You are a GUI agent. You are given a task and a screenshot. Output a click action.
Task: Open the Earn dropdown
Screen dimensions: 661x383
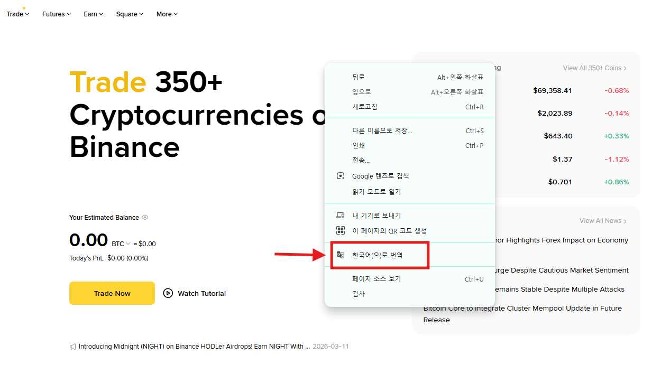pyautogui.click(x=94, y=14)
